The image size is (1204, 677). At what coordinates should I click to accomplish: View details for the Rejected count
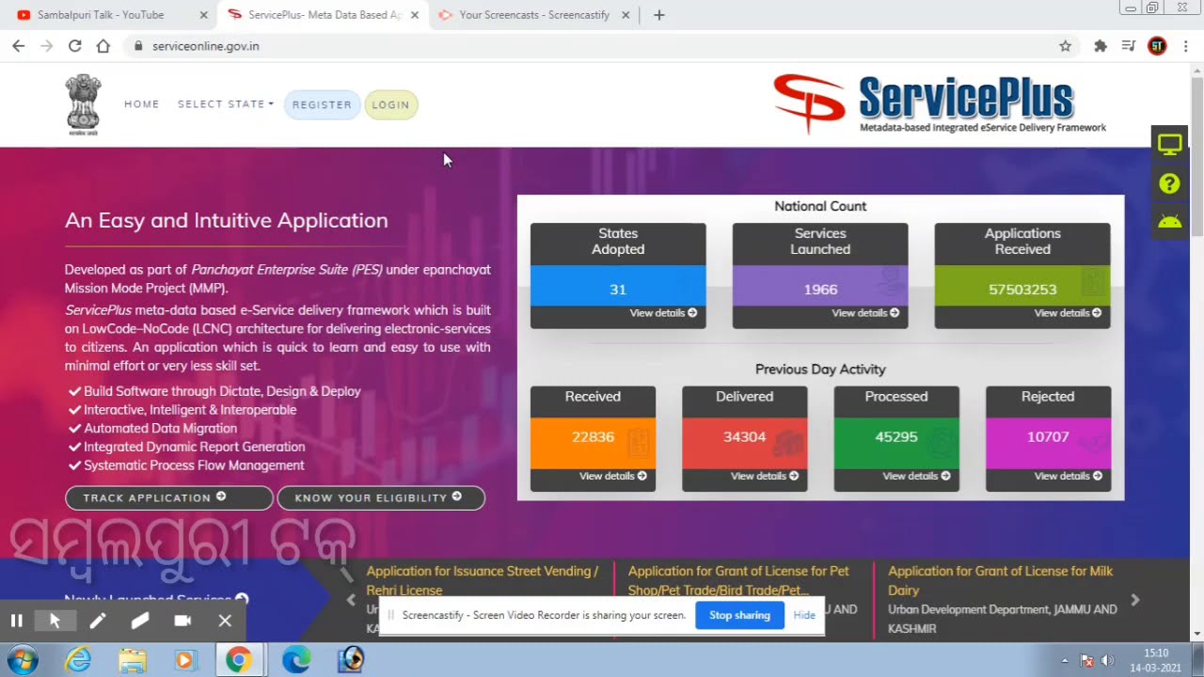[x=1068, y=476]
